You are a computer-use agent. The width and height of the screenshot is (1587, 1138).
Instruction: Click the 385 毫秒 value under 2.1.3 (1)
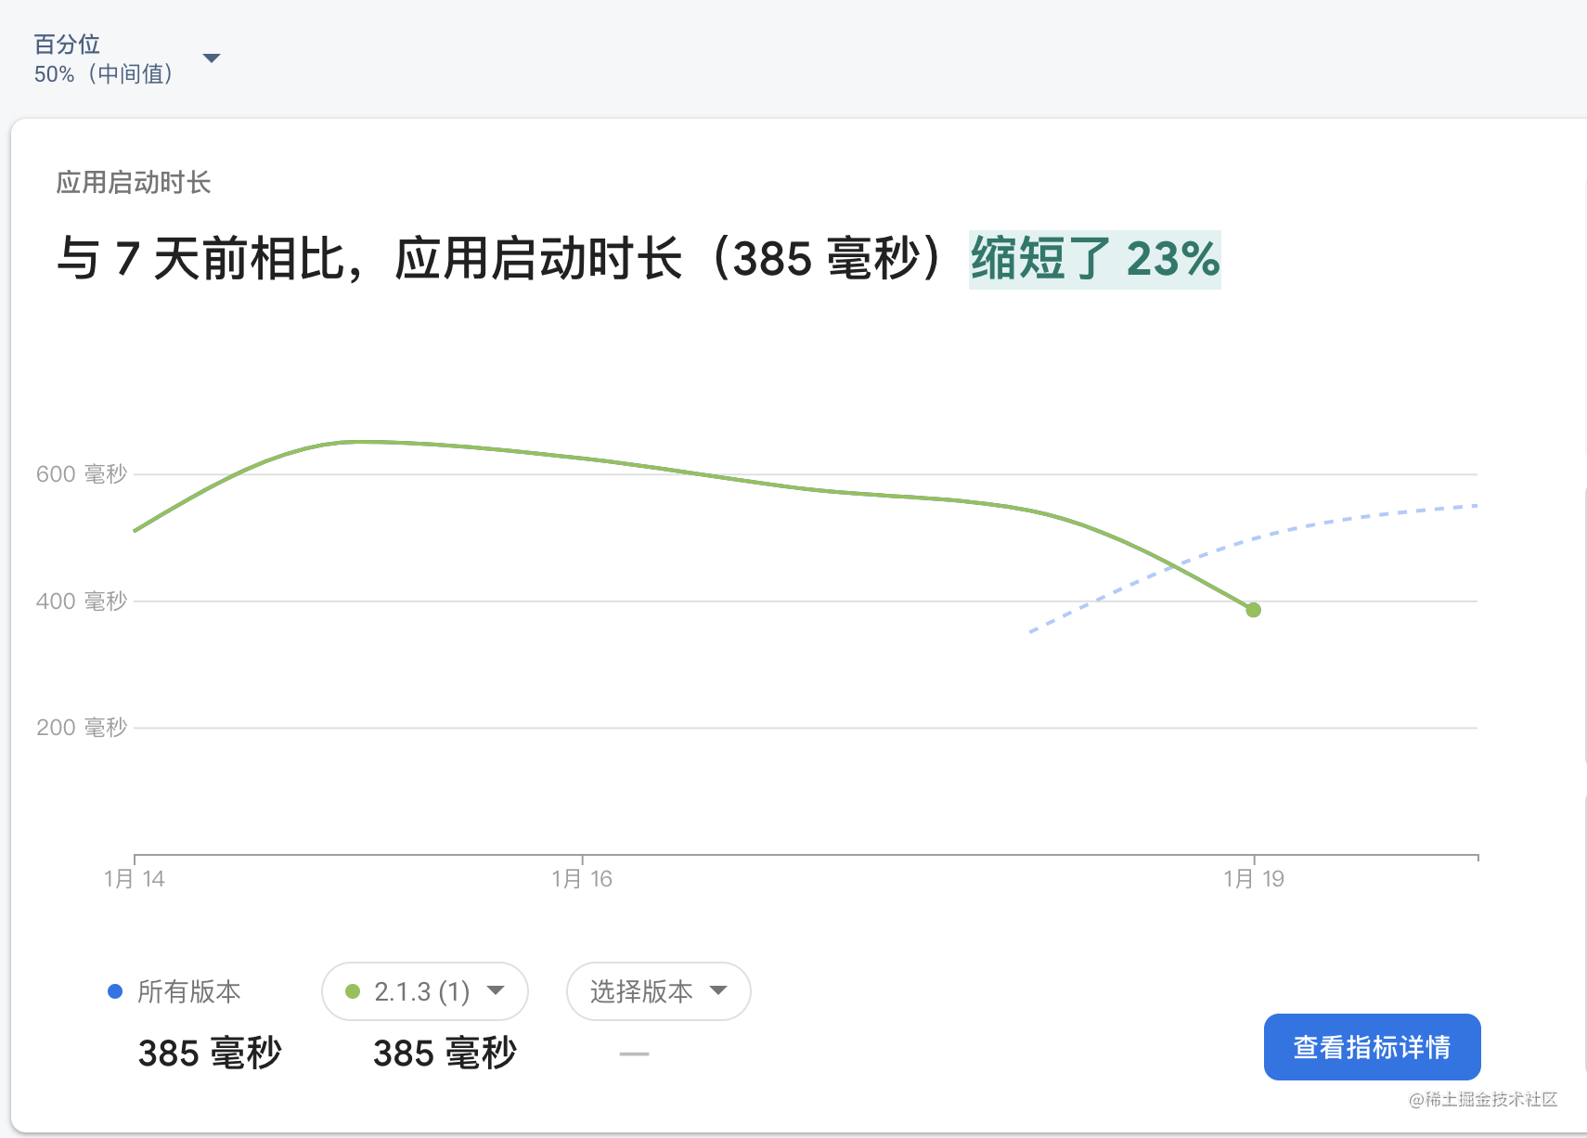click(x=445, y=1054)
